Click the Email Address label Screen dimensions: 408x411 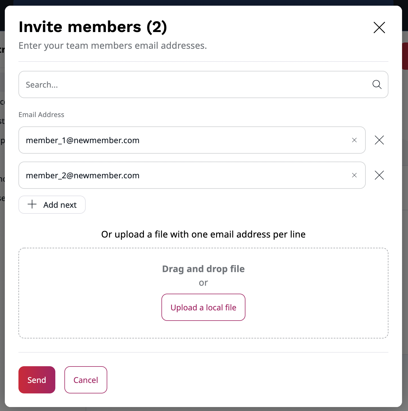pos(41,115)
